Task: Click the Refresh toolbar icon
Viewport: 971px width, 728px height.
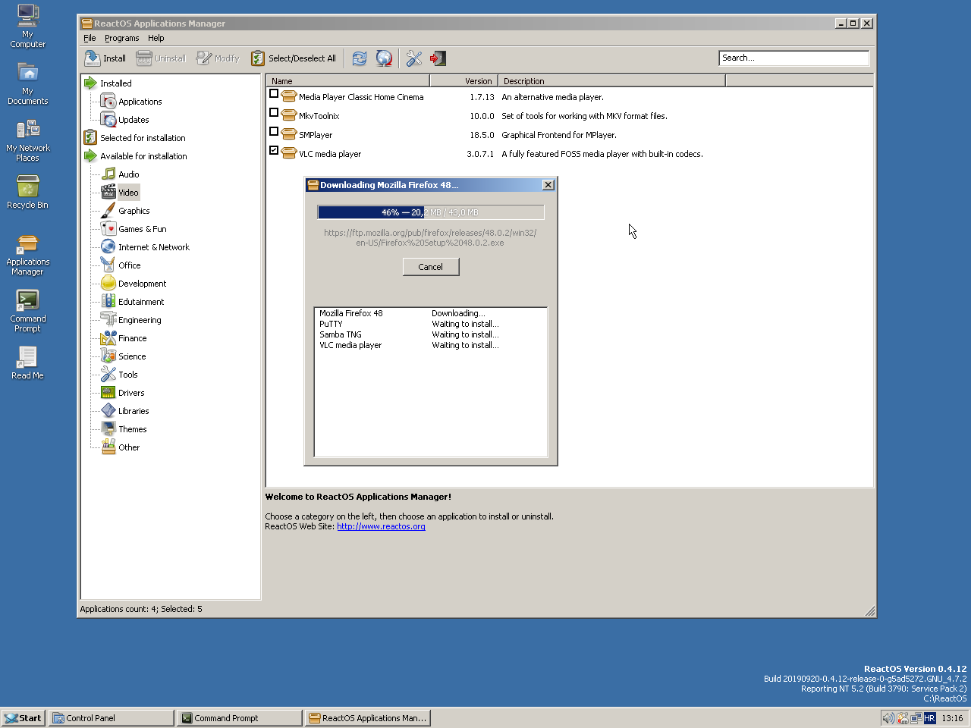Action: click(360, 58)
